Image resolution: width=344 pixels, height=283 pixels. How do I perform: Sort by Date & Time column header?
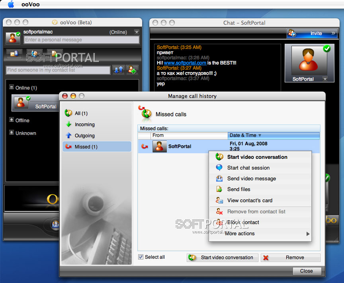(274, 135)
